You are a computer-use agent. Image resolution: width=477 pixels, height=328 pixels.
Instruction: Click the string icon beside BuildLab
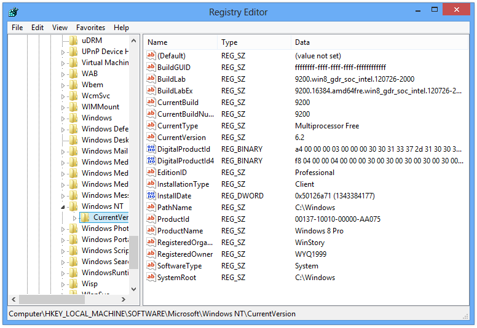151,79
